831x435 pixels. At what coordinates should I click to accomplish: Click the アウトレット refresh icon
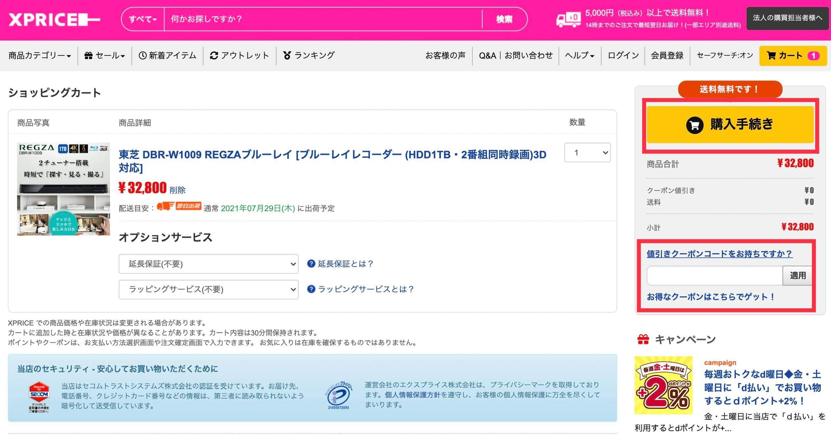pos(214,56)
